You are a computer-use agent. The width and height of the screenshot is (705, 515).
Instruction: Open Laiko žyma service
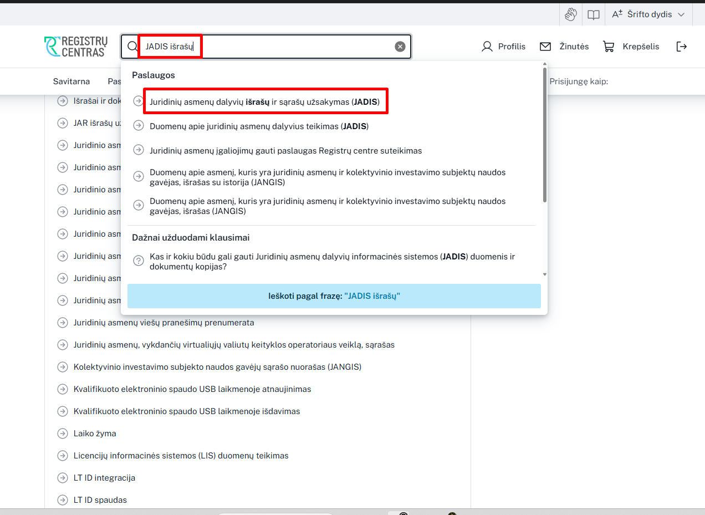[95, 434]
